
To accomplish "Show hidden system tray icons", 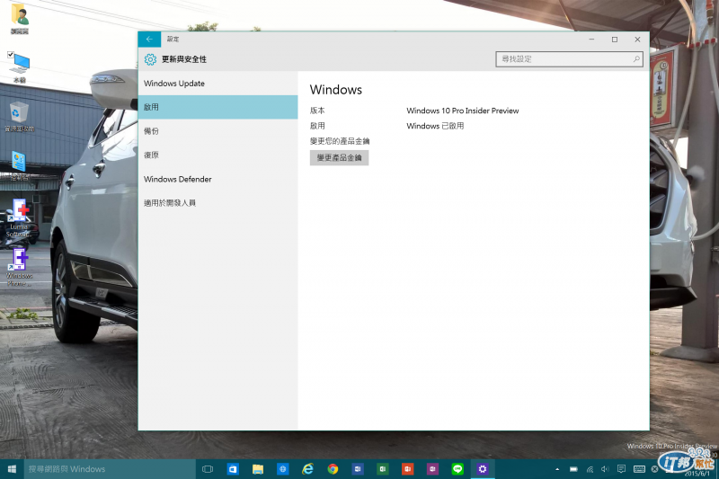I will tap(557, 469).
